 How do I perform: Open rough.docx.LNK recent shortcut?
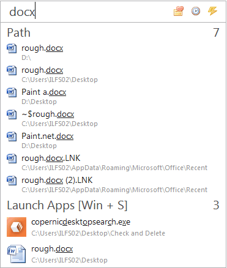click(113, 162)
